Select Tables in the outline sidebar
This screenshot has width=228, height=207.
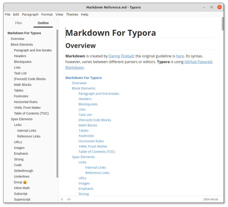point(19,90)
